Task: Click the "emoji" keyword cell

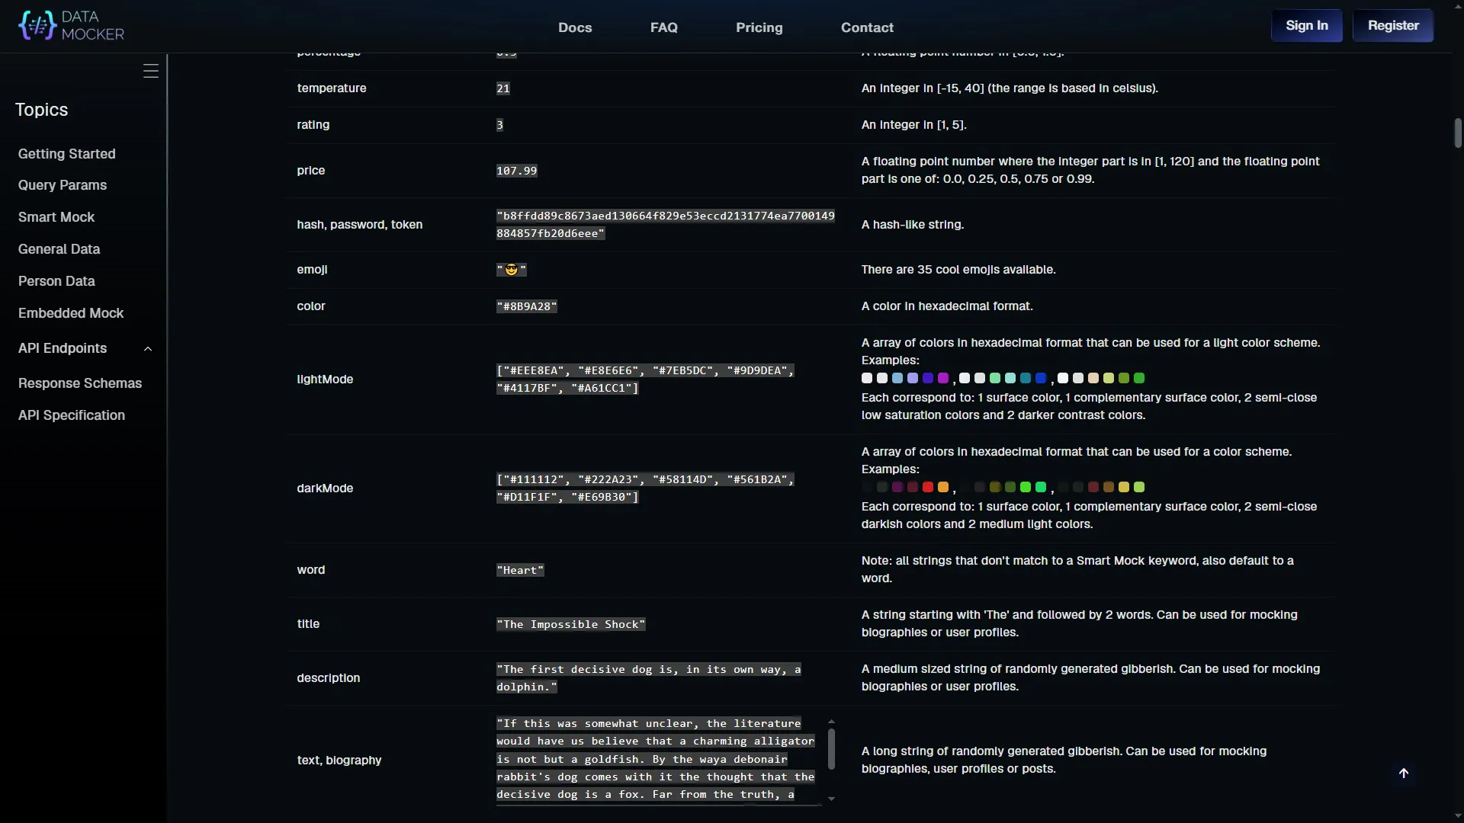Action: (313, 270)
